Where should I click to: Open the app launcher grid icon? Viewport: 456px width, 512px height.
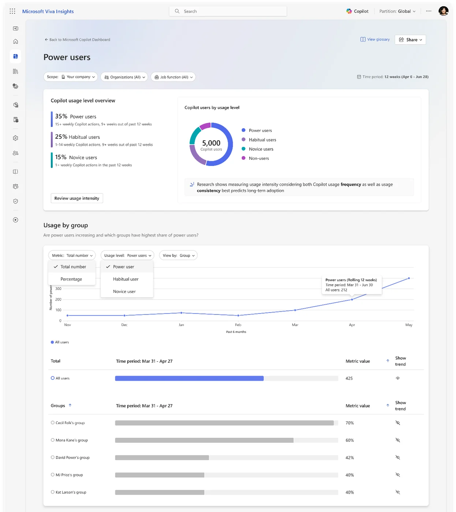(x=12, y=11)
